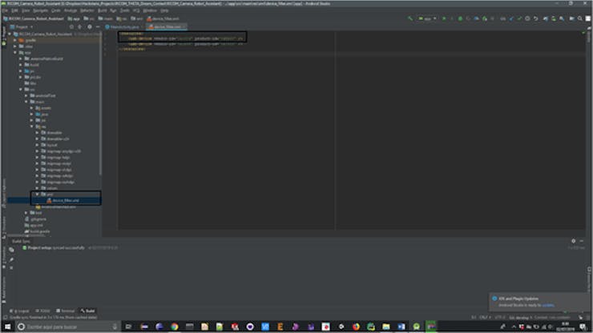The height and width of the screenshot is (333, 593).
Task: Select mipmap-xxxhdpi folder in tree
Action: pyautogui.click(x=58, y=183)
